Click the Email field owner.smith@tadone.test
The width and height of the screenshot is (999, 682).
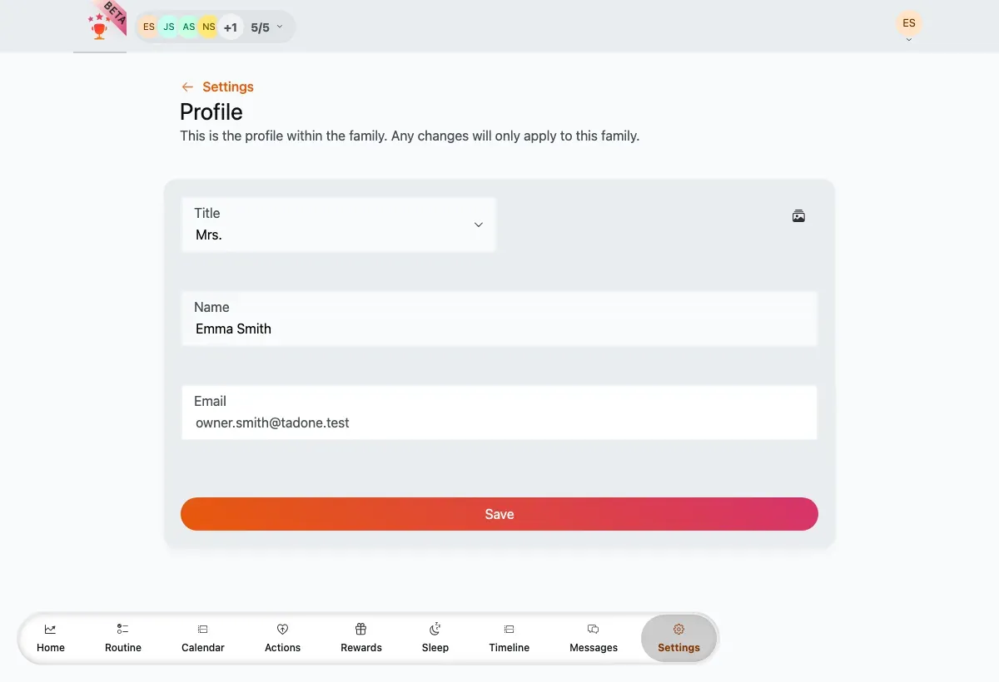[499, 413]
